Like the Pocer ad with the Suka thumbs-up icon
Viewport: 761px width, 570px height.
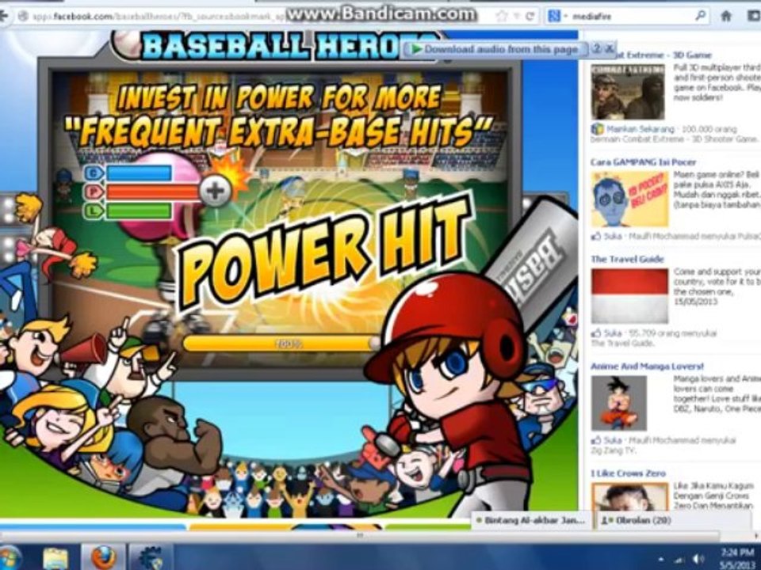click(x=596, y=236)
